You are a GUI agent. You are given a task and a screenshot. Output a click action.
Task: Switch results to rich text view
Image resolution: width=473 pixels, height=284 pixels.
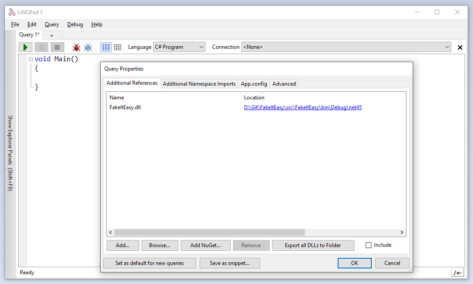[106, 47]
